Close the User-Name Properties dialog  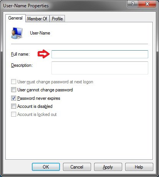[x=147, y=4]
